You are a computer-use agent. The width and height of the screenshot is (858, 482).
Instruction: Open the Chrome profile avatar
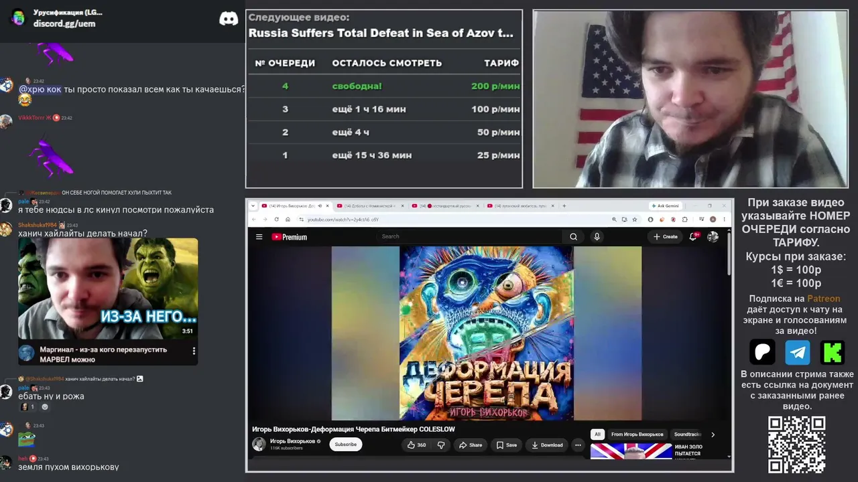click(x=713, y=220)
